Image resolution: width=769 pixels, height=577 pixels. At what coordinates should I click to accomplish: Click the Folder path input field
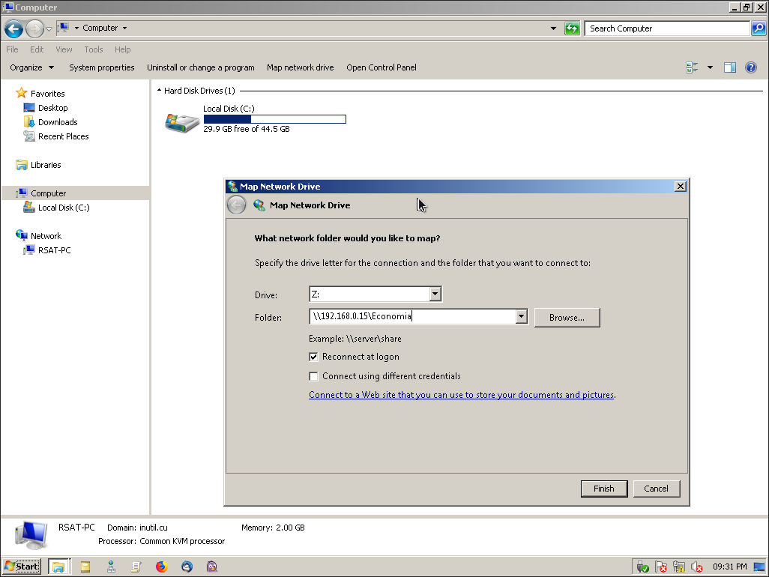[413, 317]
